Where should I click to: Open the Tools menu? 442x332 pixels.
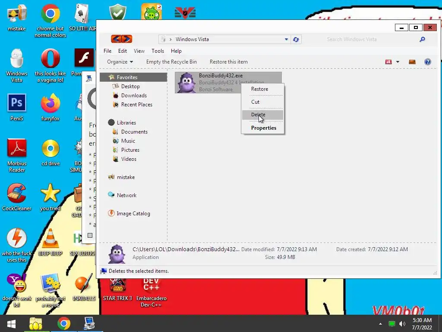(x=158, y=51)
